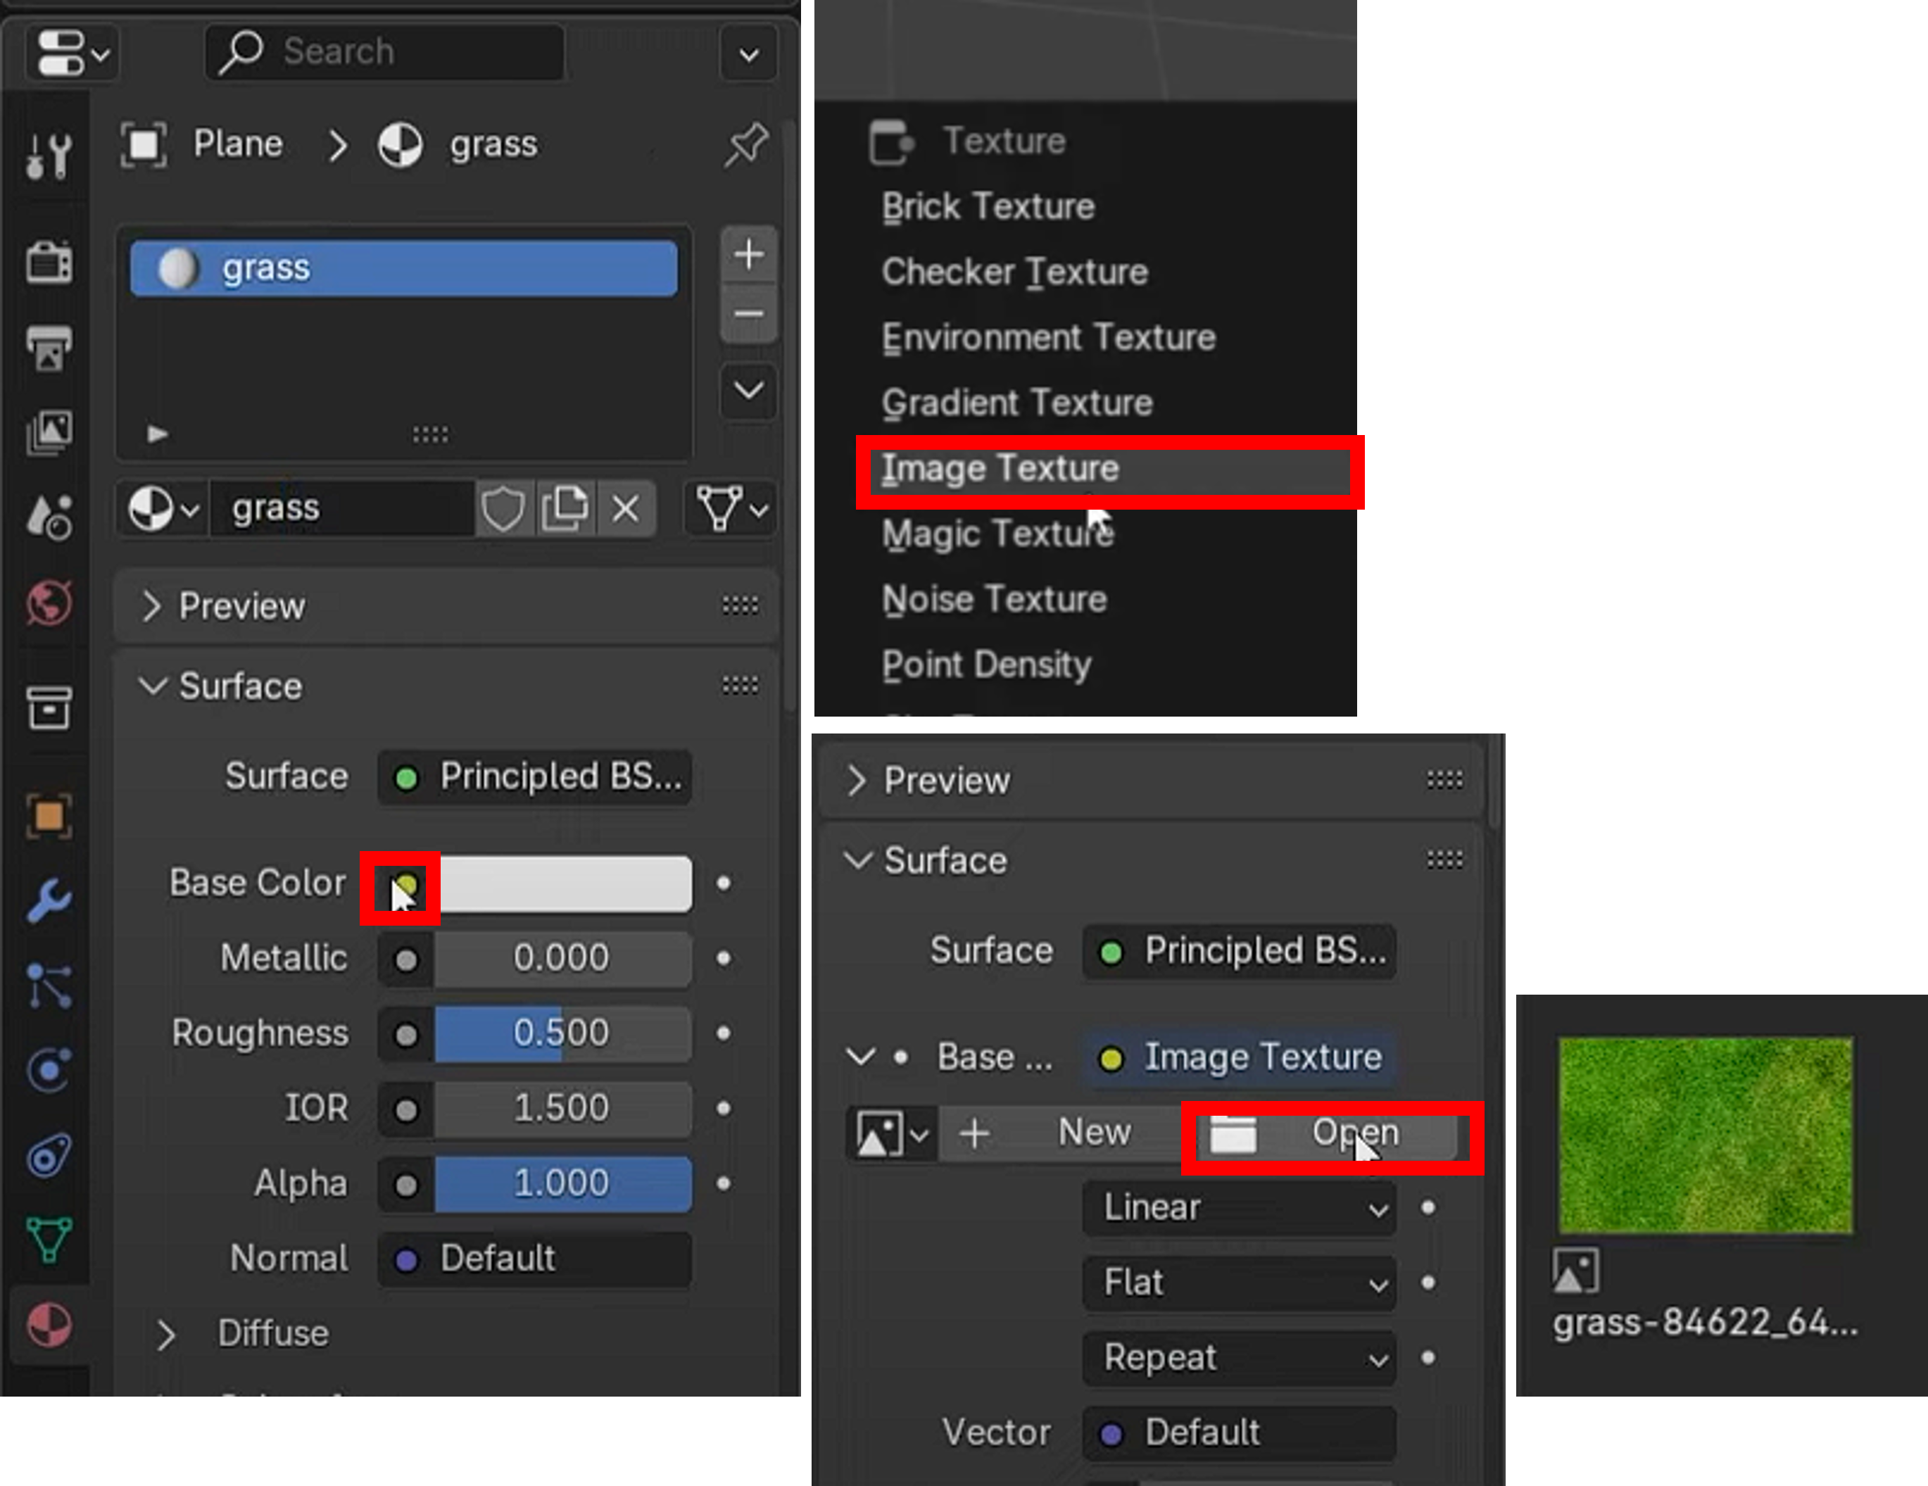Viewport: 1928px width, 1486px height.
Task: Open the Modifiers wrench tab
Action: pyautogui.click(x=49, y=900)
